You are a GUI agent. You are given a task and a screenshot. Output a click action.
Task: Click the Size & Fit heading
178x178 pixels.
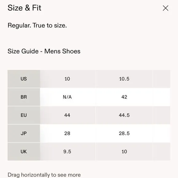[x=24, y=8]
